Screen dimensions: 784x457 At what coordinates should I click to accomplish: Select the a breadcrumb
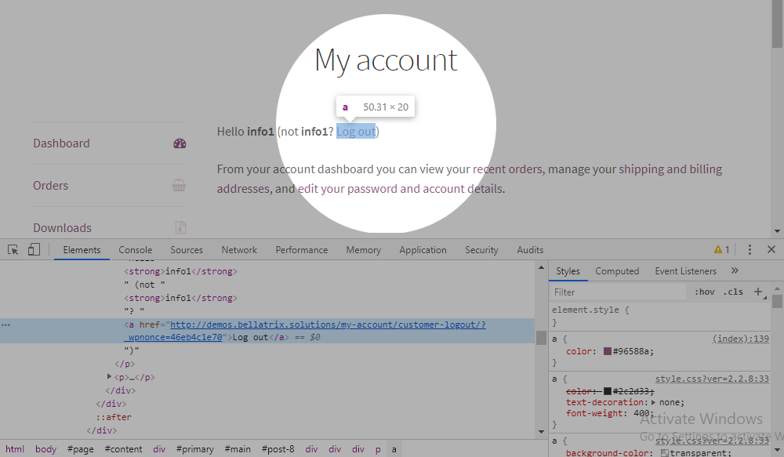[394, 449]
